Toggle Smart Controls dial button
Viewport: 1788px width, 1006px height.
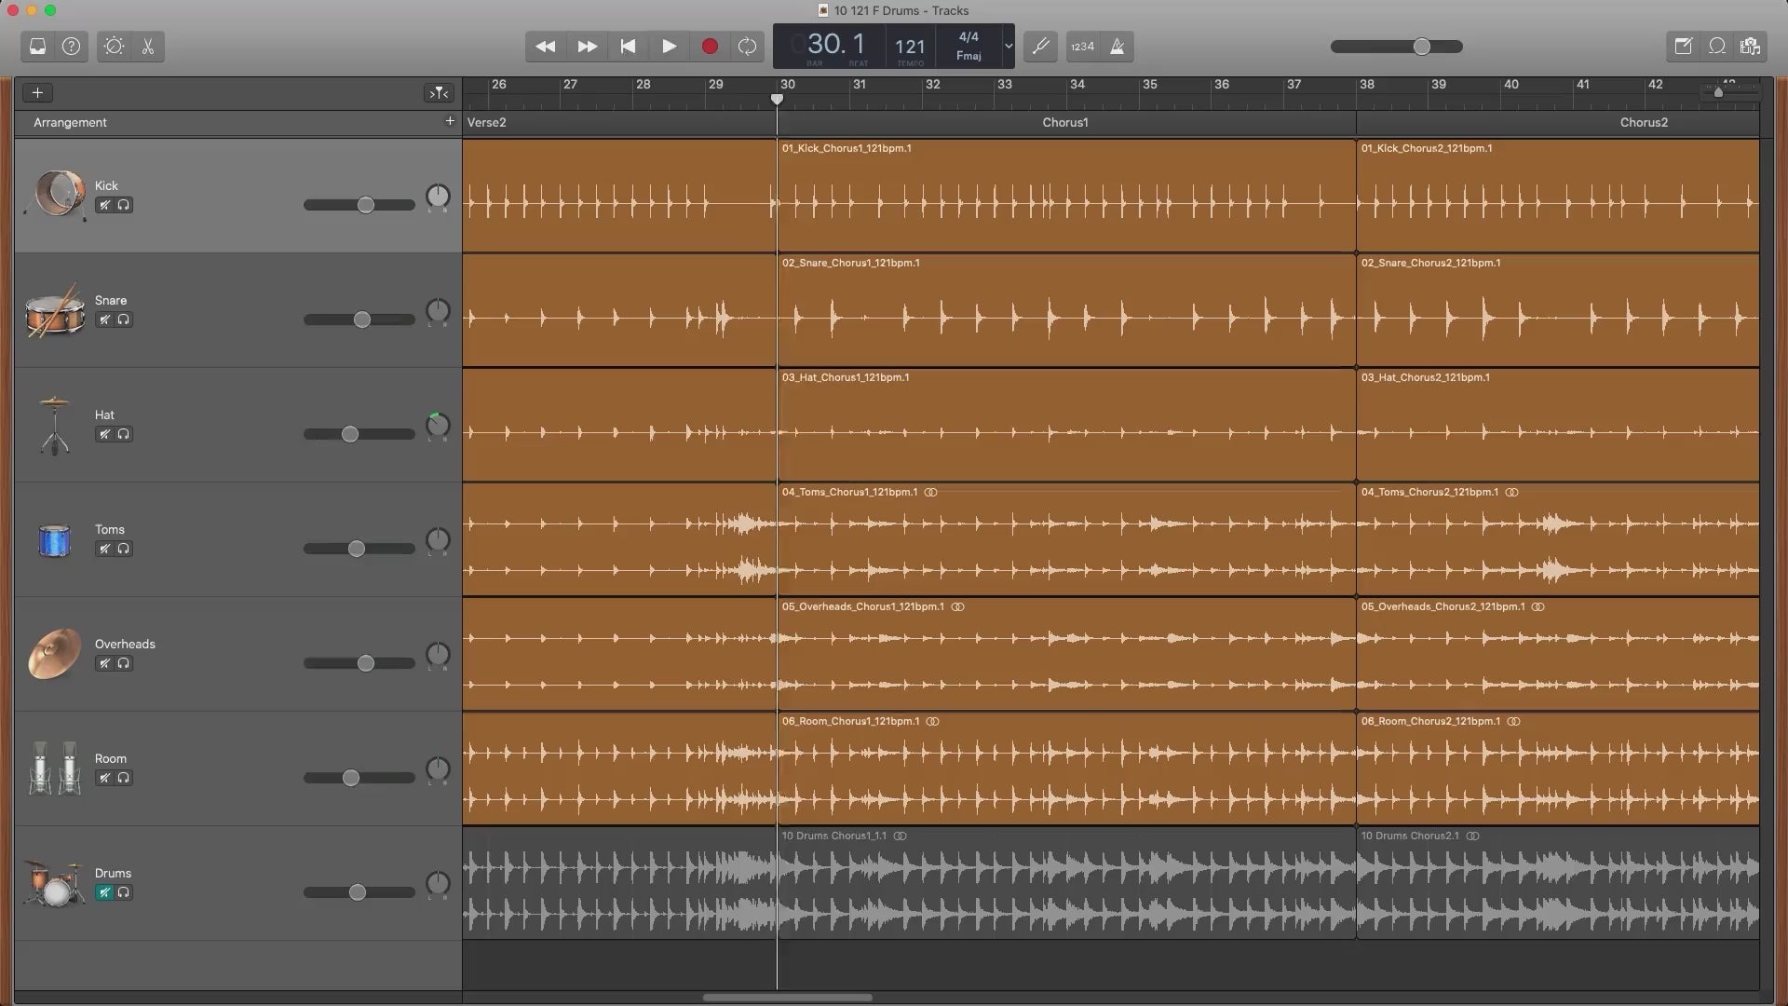(114, 47)
